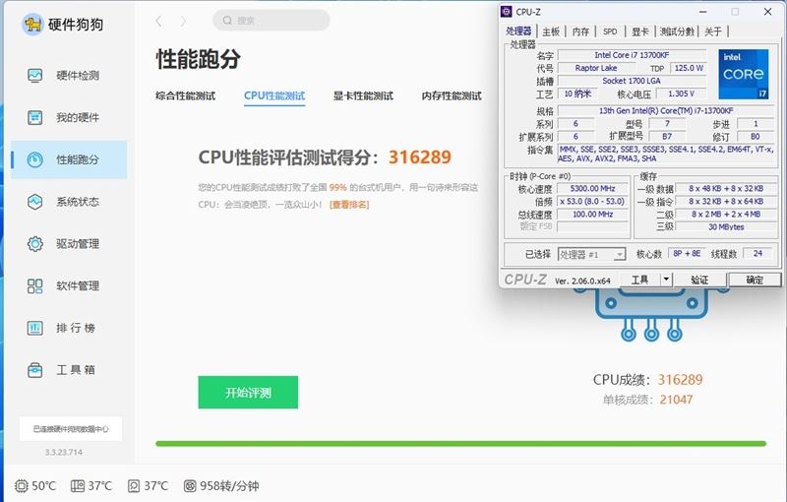Click the CPU temperature icon at 50°C
This screenshot has height=502, width=787.
click(x=21, y=486)
